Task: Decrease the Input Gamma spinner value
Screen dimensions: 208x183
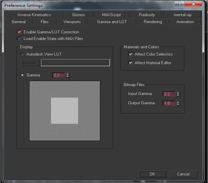Action: click(x=178, y=95)
